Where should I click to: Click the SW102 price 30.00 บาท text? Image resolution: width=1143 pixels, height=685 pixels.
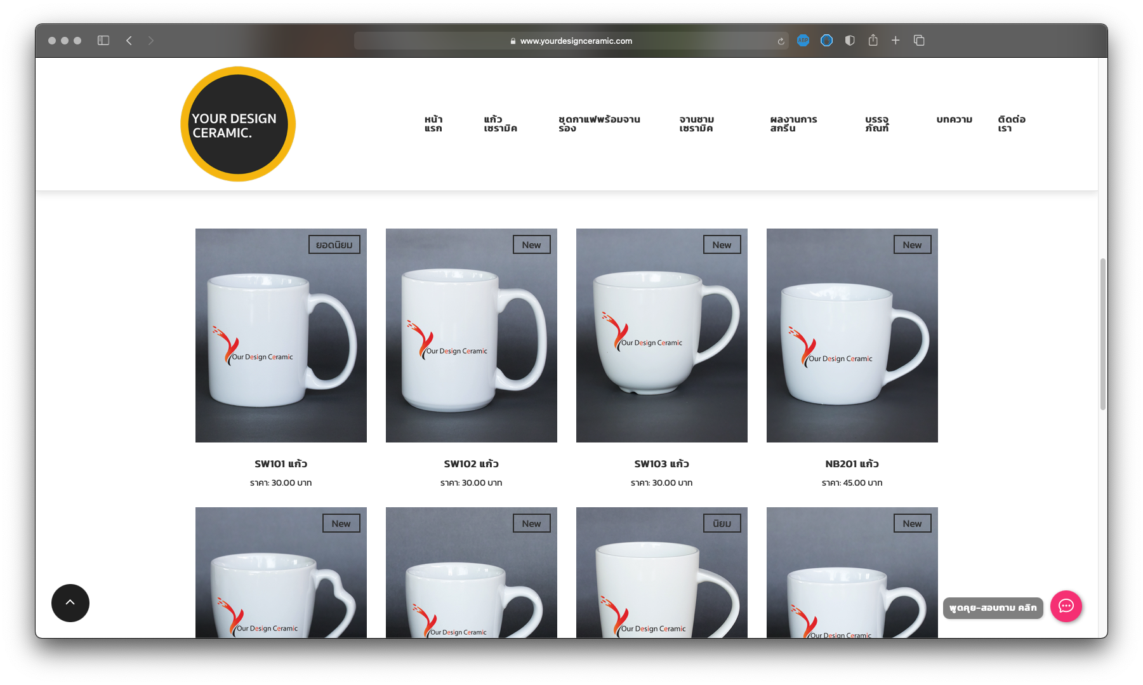[482, 483]
